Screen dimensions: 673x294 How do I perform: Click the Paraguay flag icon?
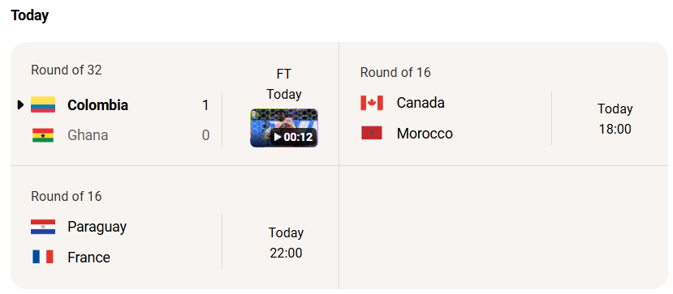[43, 227]
